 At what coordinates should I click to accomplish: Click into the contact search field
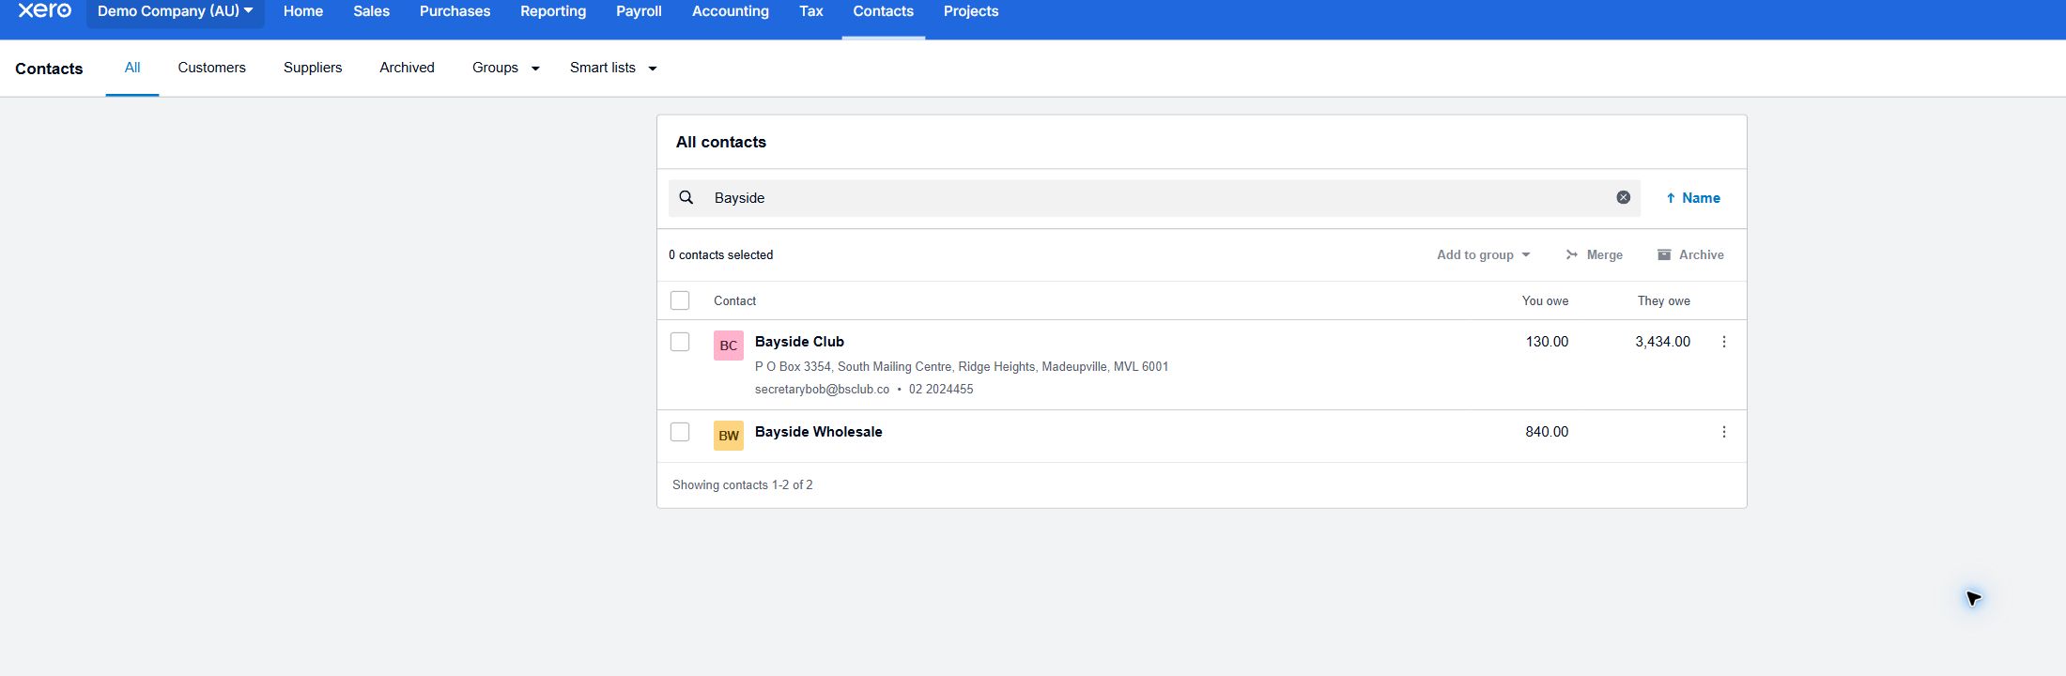tap(1155, 198)
